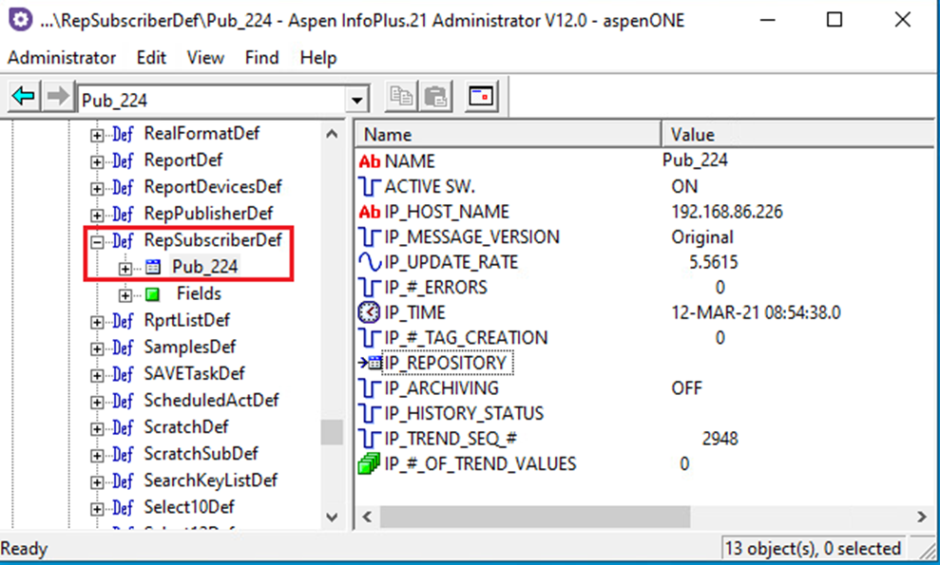Click the Ab icon beside IP_HOST_NAME
This screenshot has height=565, width=940.
click(x=370, y=212)
